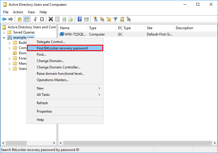Viewport: 218px width, 153px height.
Task: Click the Forward arrow toolbar icon
Action: pyautogui.click(x=11, y=19)
